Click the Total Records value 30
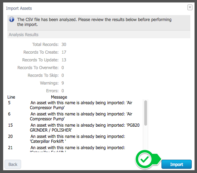The width and height of the screenshot is (197, 173). point(64,45)
